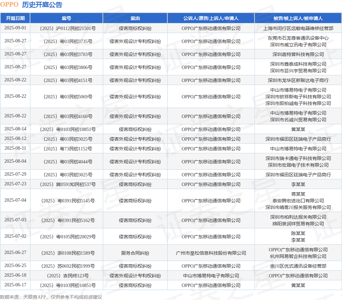Select case number (2025)粤03民初4044号
Viewport: 342px width, 300px height.
point(68,162)
